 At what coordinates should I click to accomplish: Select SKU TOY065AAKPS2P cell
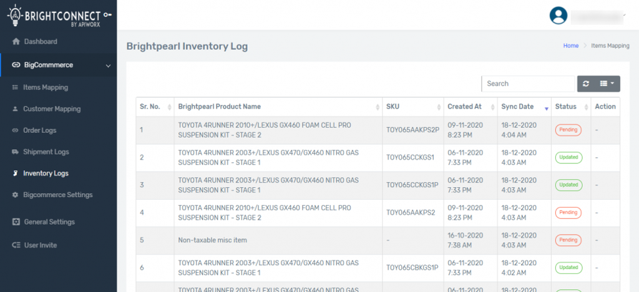click(413, 130)
